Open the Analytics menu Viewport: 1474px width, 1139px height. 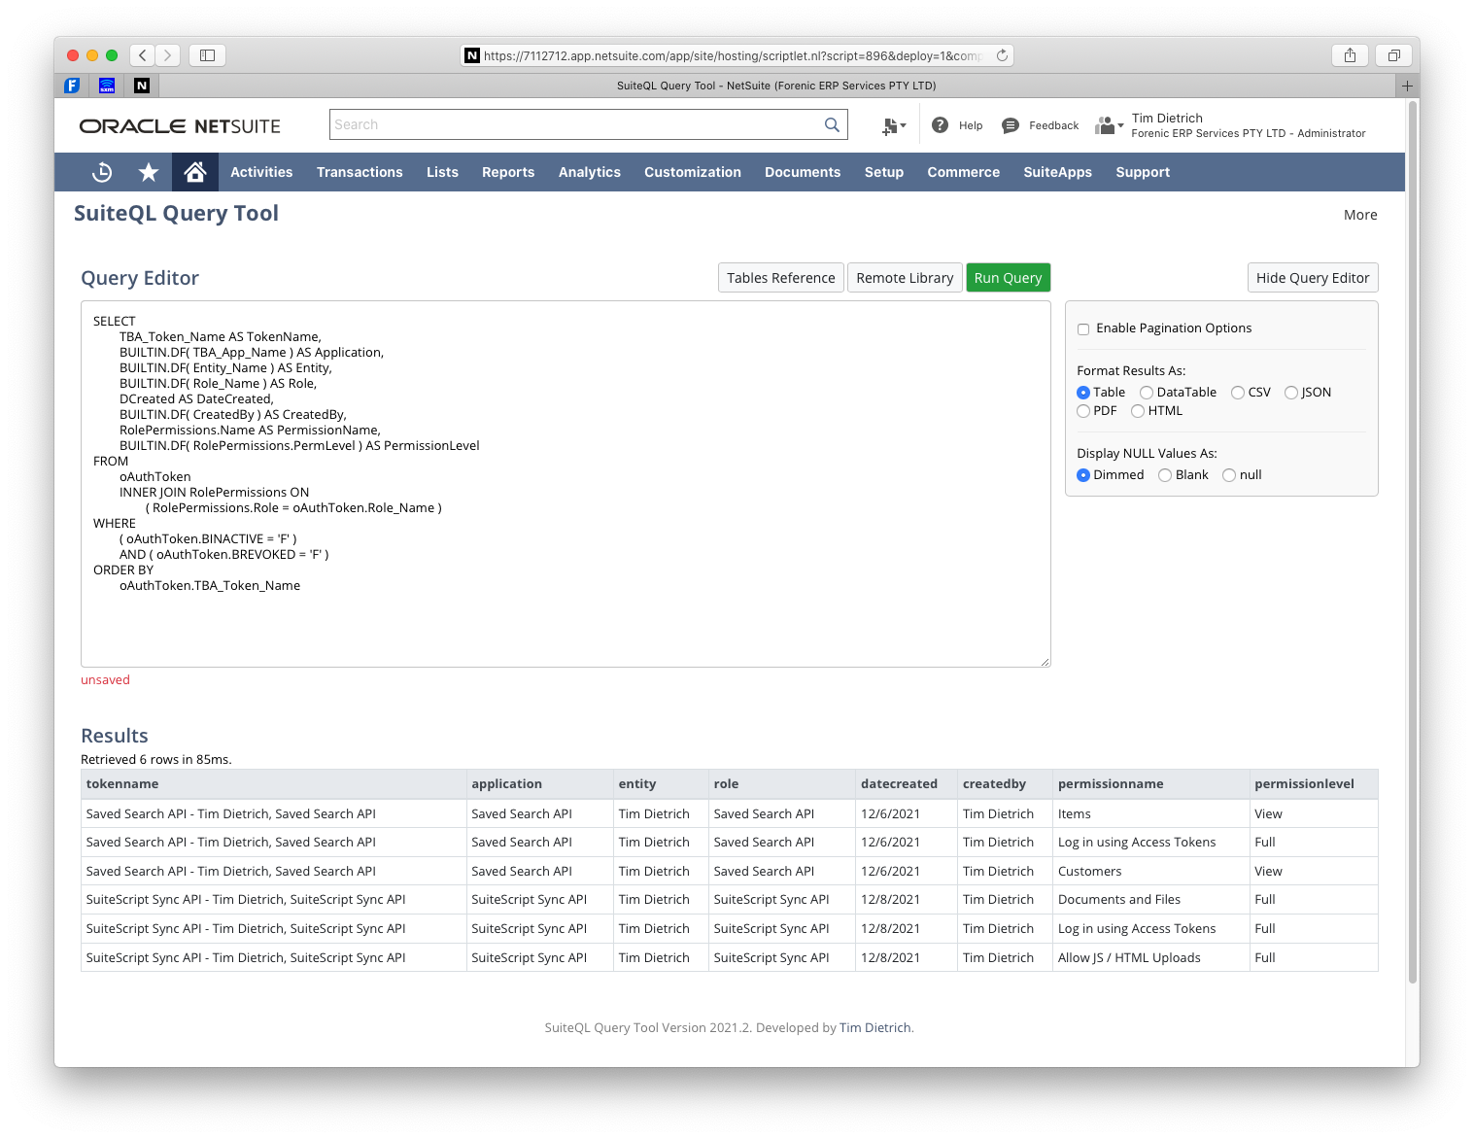click(590, 172)
